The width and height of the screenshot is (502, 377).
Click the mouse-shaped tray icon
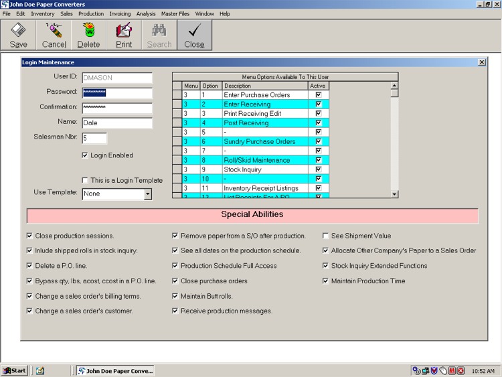coord(443,371)
